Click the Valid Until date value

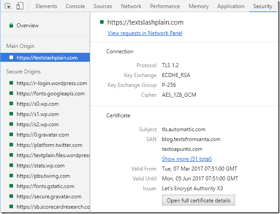(200, 178)
